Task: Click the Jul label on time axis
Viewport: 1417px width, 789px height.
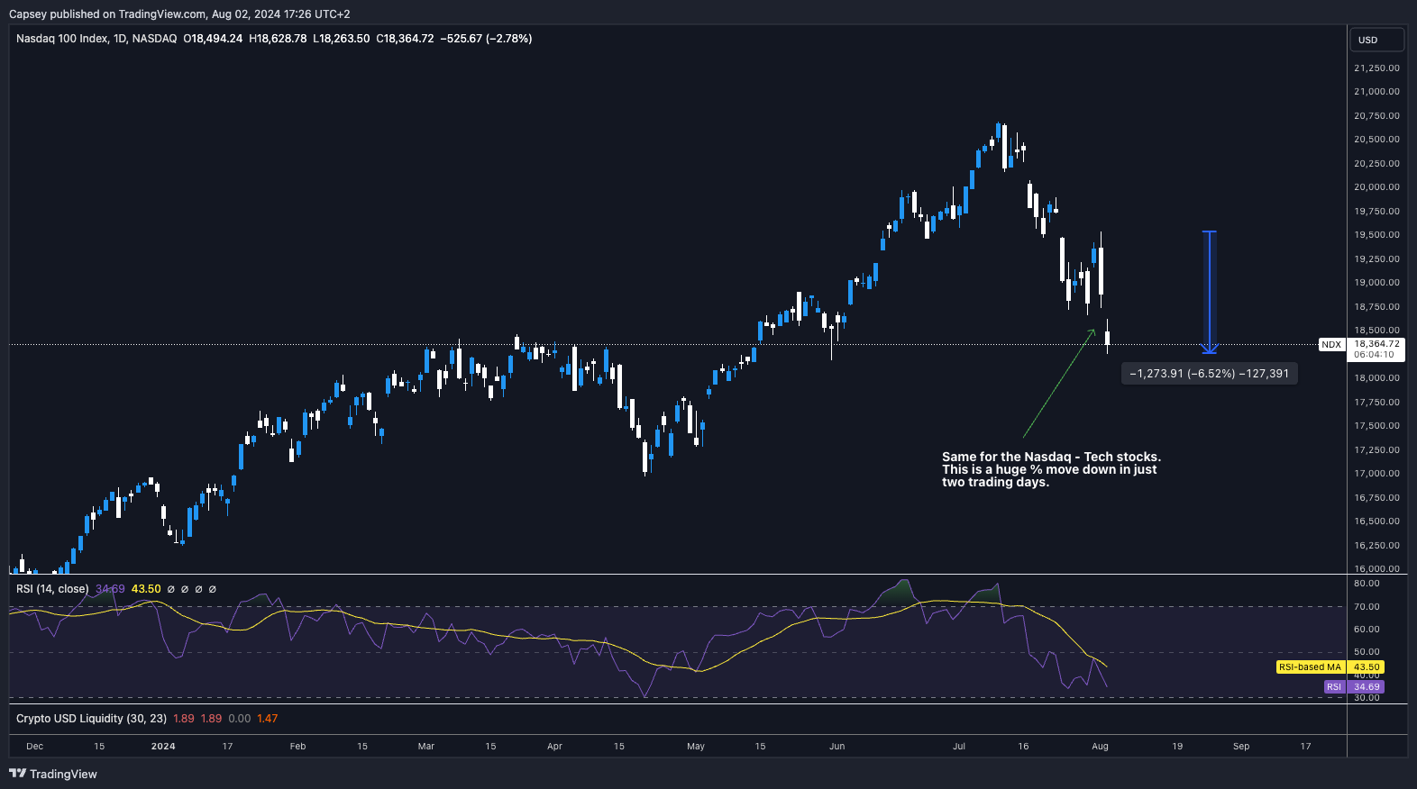Action: click(x=959, y=747)
